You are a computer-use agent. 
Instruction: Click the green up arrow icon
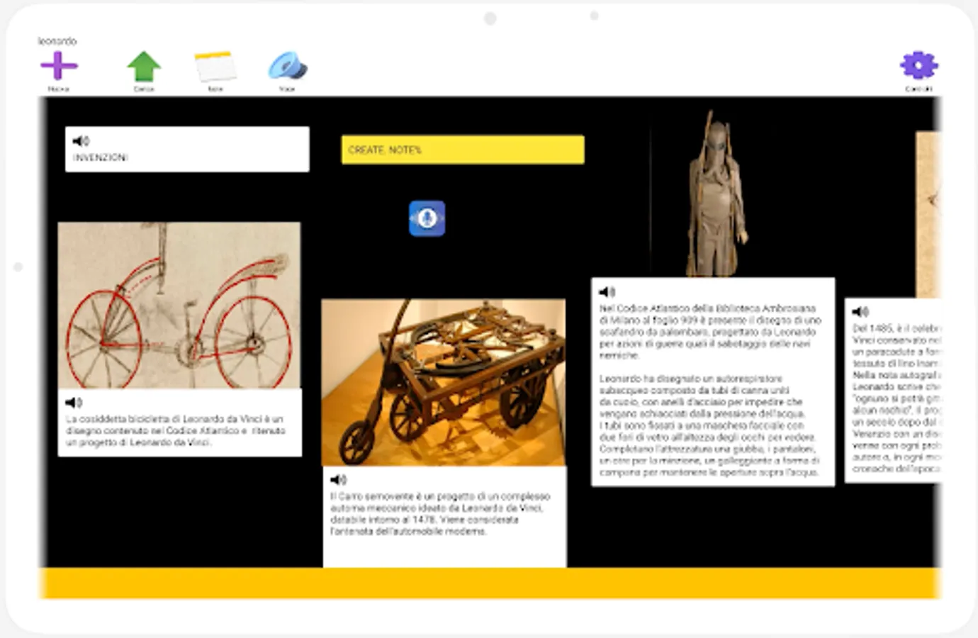point(144,67)
